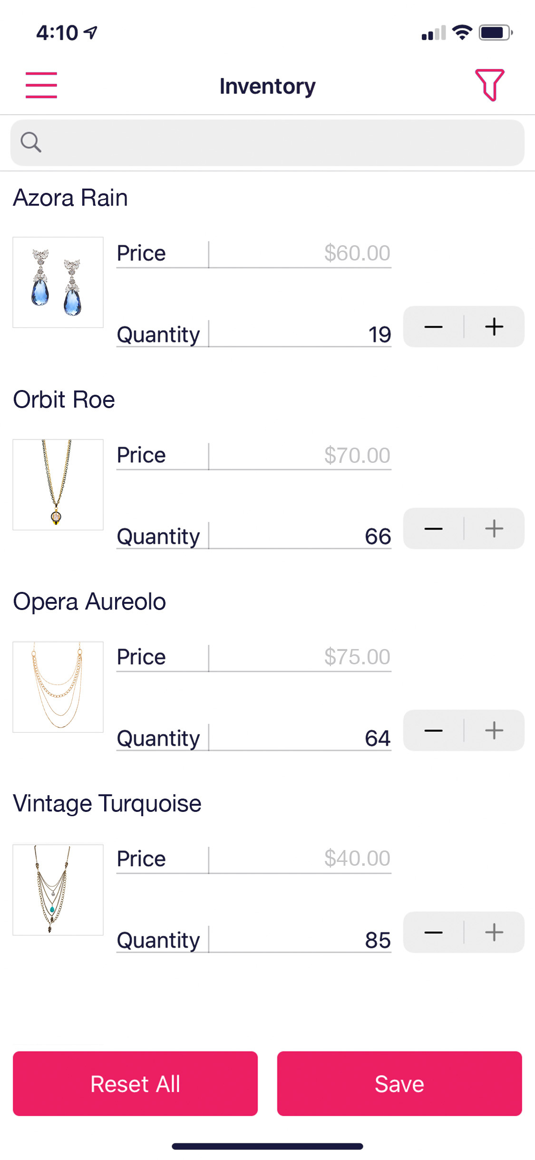Viewport: 535px width, 1160px height.
Task: Edit the Orbit Roe $70.00 price
Action: 301,455
